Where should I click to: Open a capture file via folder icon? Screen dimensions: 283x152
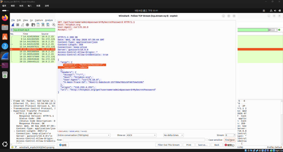(x=33, y=25)
